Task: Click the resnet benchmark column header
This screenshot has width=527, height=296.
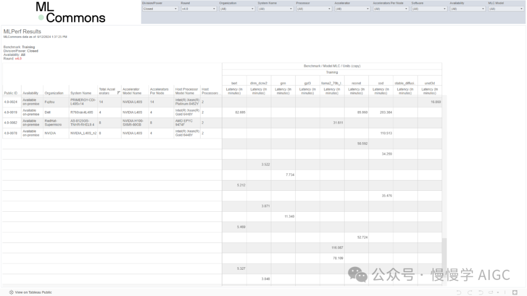Action: click(x=356, y=83)
